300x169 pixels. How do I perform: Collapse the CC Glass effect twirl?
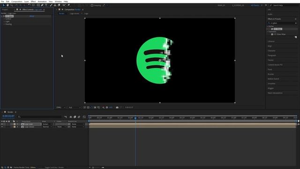pos(2,16)
